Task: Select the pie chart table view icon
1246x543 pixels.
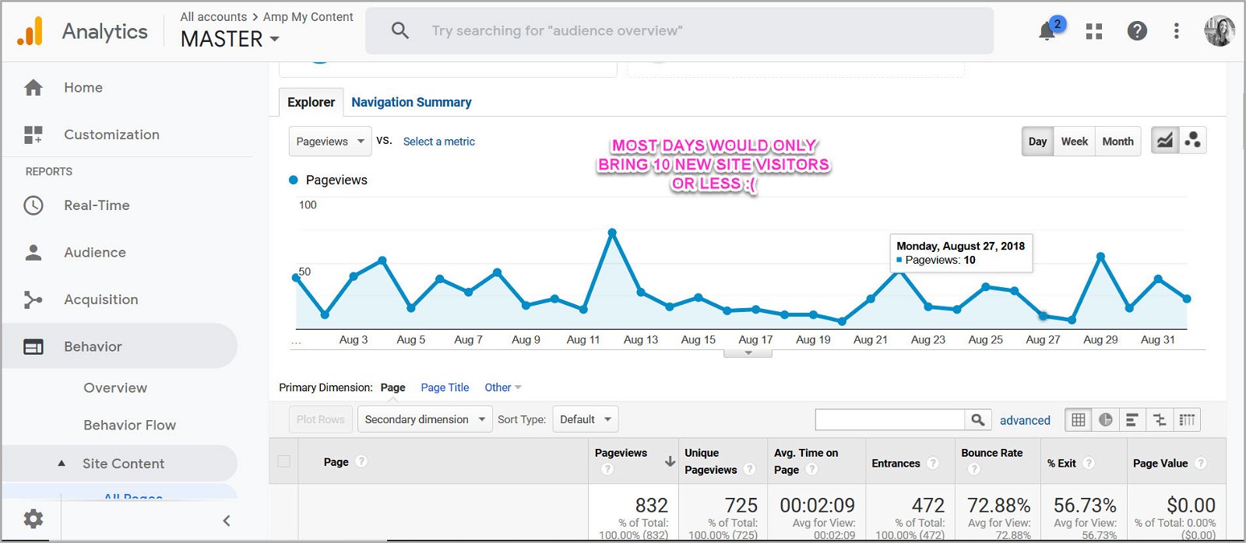Action: coord(1105,420)
